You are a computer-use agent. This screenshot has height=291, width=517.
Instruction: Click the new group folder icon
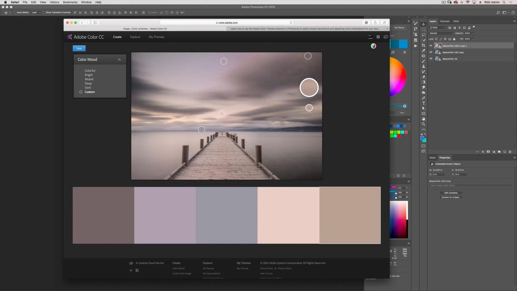(x=499, y=152)
